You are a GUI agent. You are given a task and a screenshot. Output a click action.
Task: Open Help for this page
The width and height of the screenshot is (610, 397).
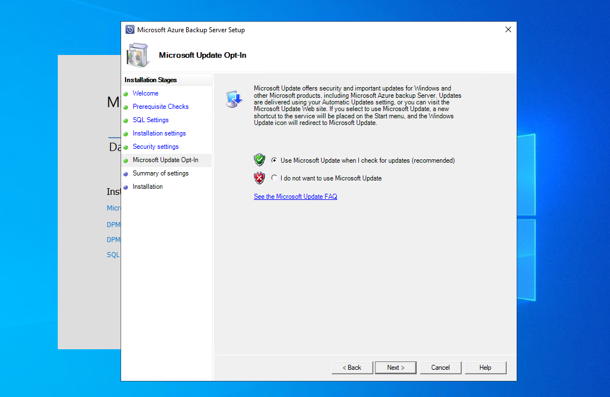point(485,368)
